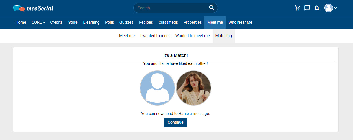Click the mooSocial logo
This screenshot has width=353, height=140.
[x=33, y=8]
